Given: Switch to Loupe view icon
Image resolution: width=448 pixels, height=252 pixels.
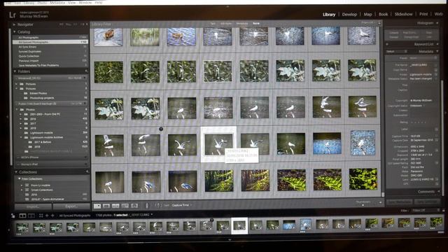Looking at the screenshot, I should coord(106,206).
